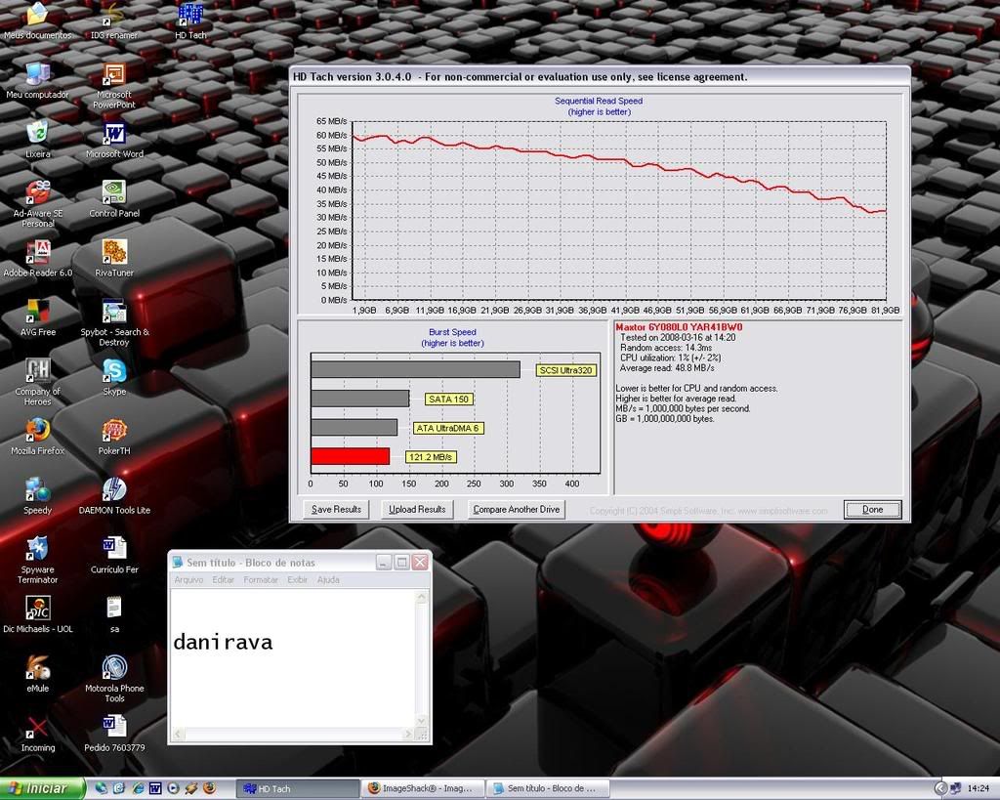
Task: Open the Formatar menu in Notepad
Action: [x=261, y=579]
